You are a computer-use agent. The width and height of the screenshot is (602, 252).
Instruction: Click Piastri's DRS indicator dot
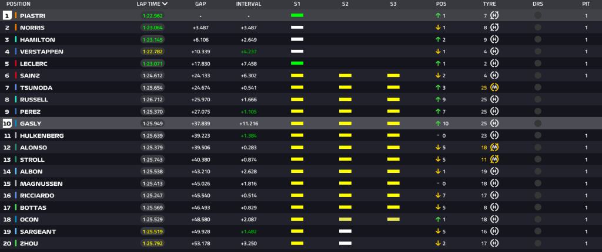pyautogui.click(x=538, y=16)
